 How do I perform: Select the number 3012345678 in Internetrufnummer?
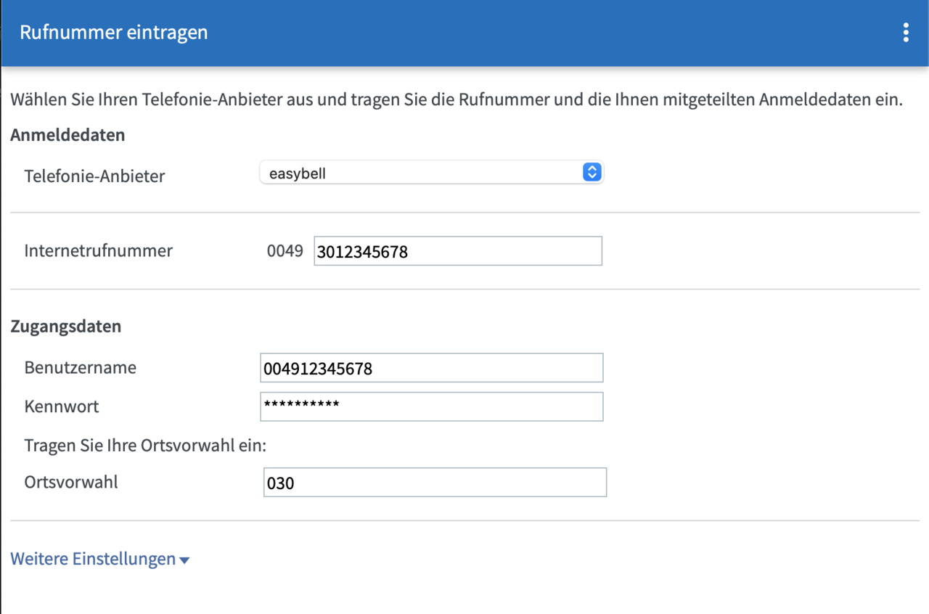point(362,250)
